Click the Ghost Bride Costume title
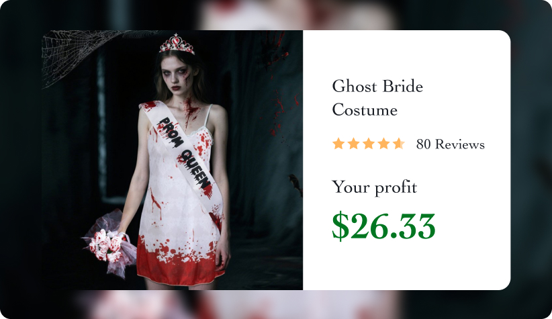Screen dimensions: 552x319 pyautogui.click(x=377, y=98)
